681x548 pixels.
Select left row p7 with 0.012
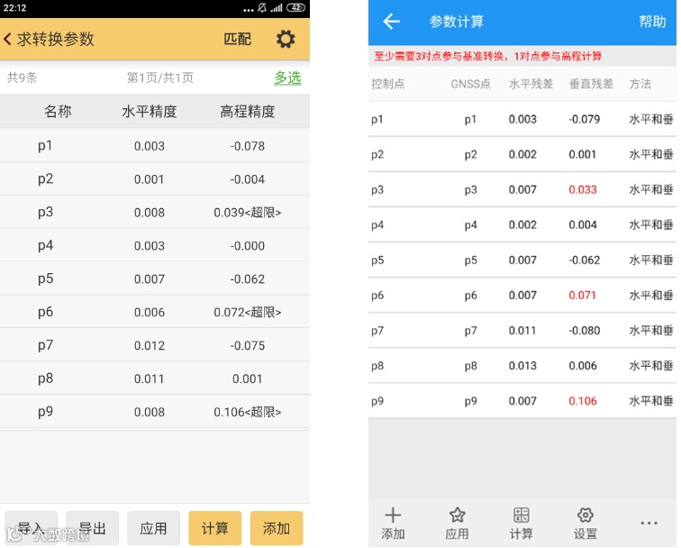tap(155, 345)
